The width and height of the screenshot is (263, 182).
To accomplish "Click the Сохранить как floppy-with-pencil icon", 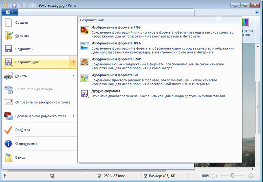I will coord(9,62).
